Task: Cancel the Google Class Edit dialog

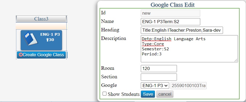Action: 165,94
